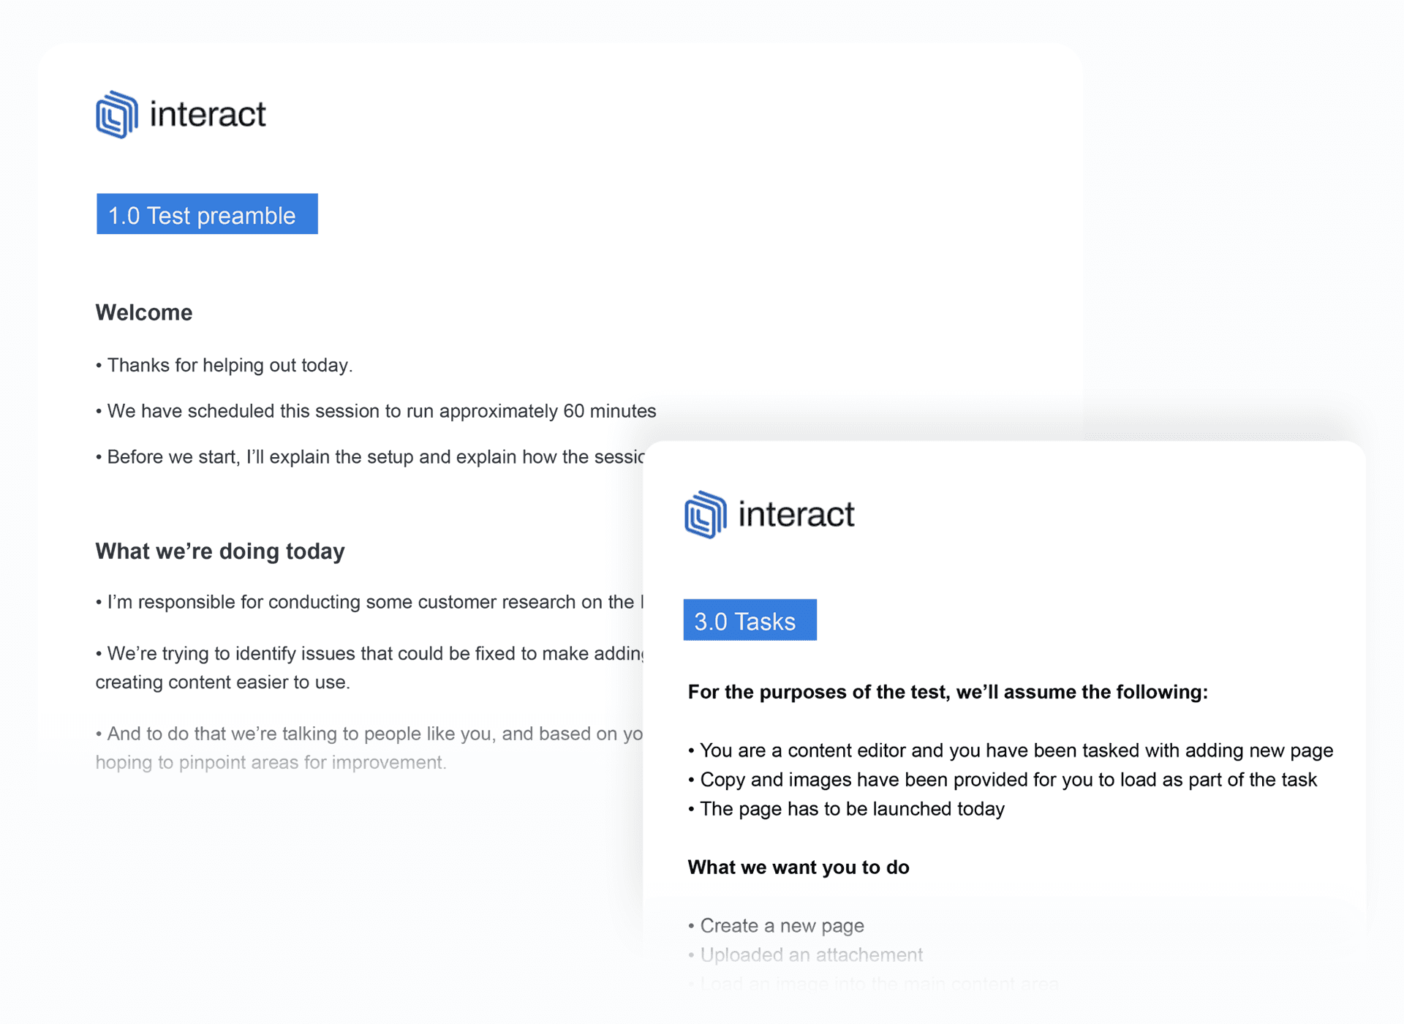Click the 'For the purposes of the test' heading
Image resolution: width=1404 pixels, height=1024 pixels.
tap(948, 692)
